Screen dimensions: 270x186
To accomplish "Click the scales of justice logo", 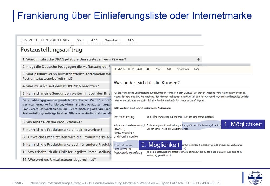I will (255, 178).
